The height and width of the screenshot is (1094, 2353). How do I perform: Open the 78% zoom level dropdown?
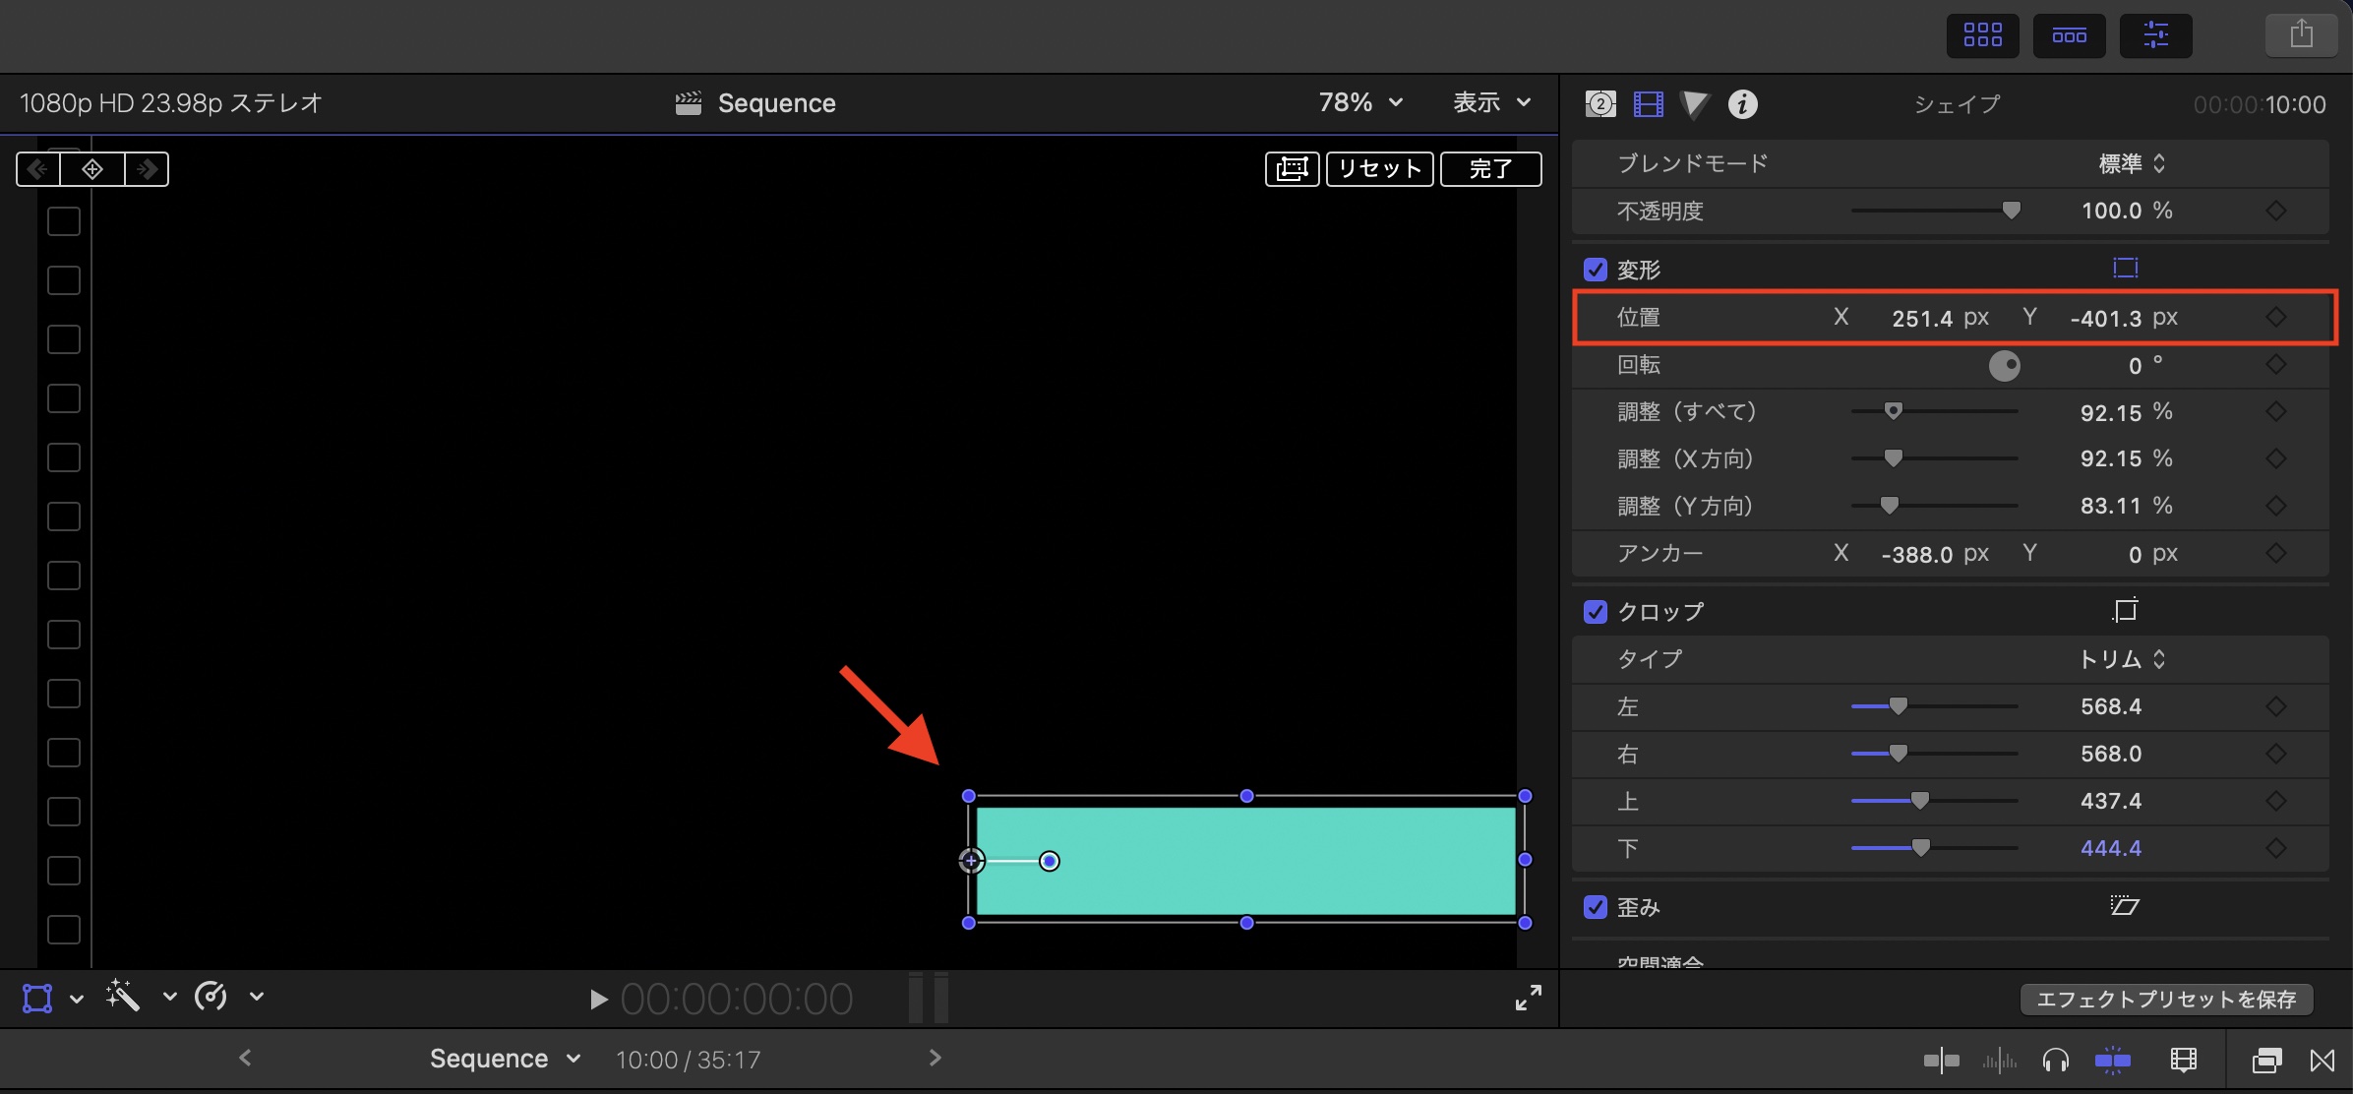(1360, 102)
